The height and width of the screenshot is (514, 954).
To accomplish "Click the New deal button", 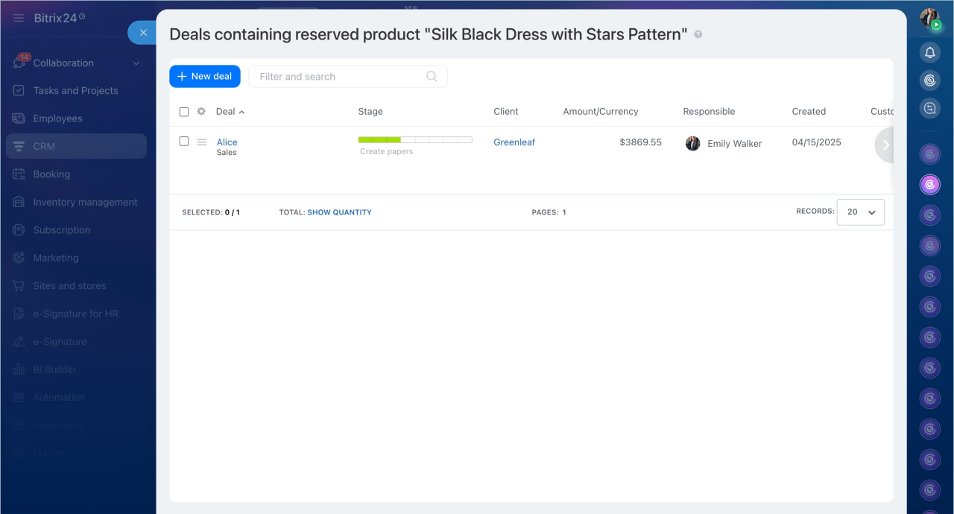I will tap(205, 77).
